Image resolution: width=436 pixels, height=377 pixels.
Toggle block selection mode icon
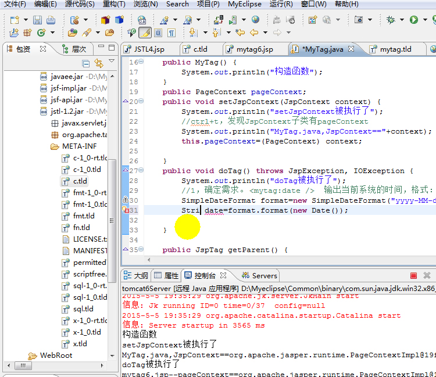click(158, 33)
